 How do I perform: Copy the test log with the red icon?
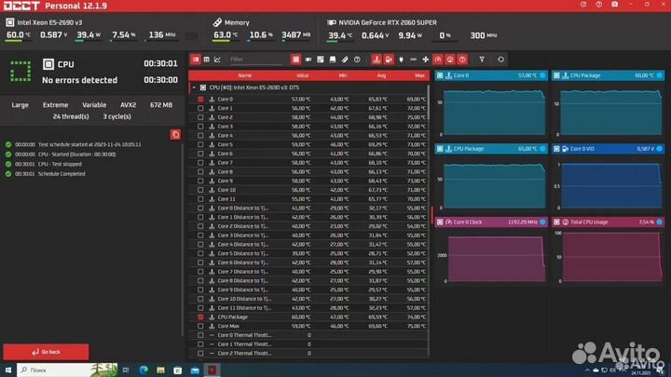tap(175, 135)
